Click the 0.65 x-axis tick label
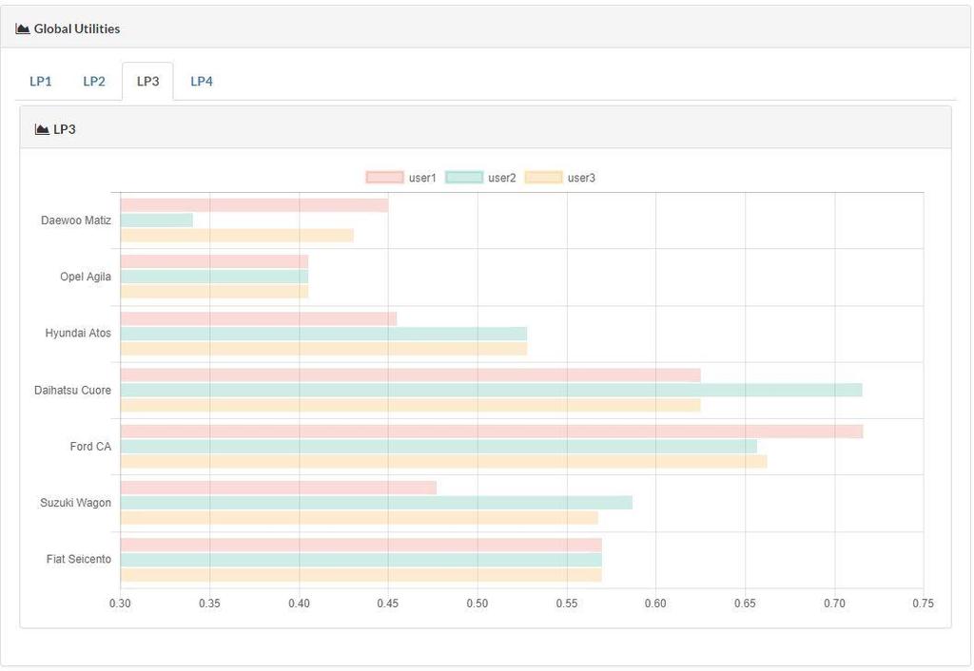Viewport: 974px width, 671px height. pos(746,604)
